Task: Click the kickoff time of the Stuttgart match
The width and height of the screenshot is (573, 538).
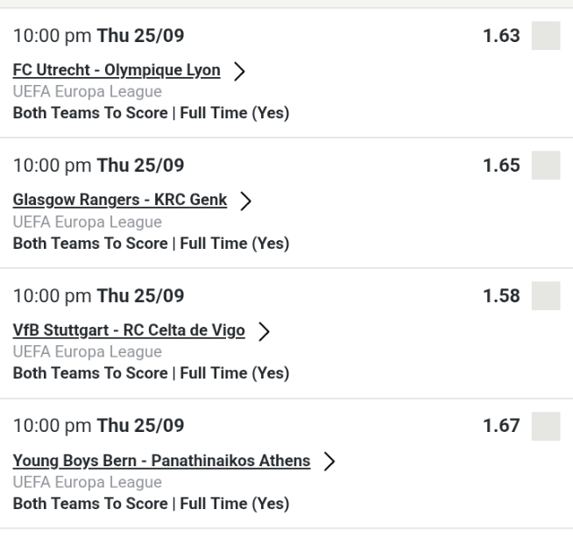Action: point(98,297)
